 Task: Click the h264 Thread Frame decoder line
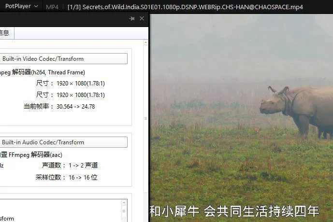pyautogui.click(x=43, y=72)
